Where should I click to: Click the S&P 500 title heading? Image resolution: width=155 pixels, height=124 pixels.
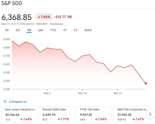(12, 4)
